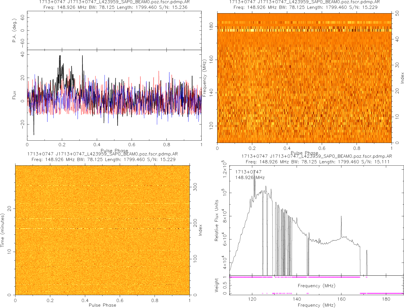
Task: Click the Index axis label on the time-phase heatmap
Action: click(200, 230)
